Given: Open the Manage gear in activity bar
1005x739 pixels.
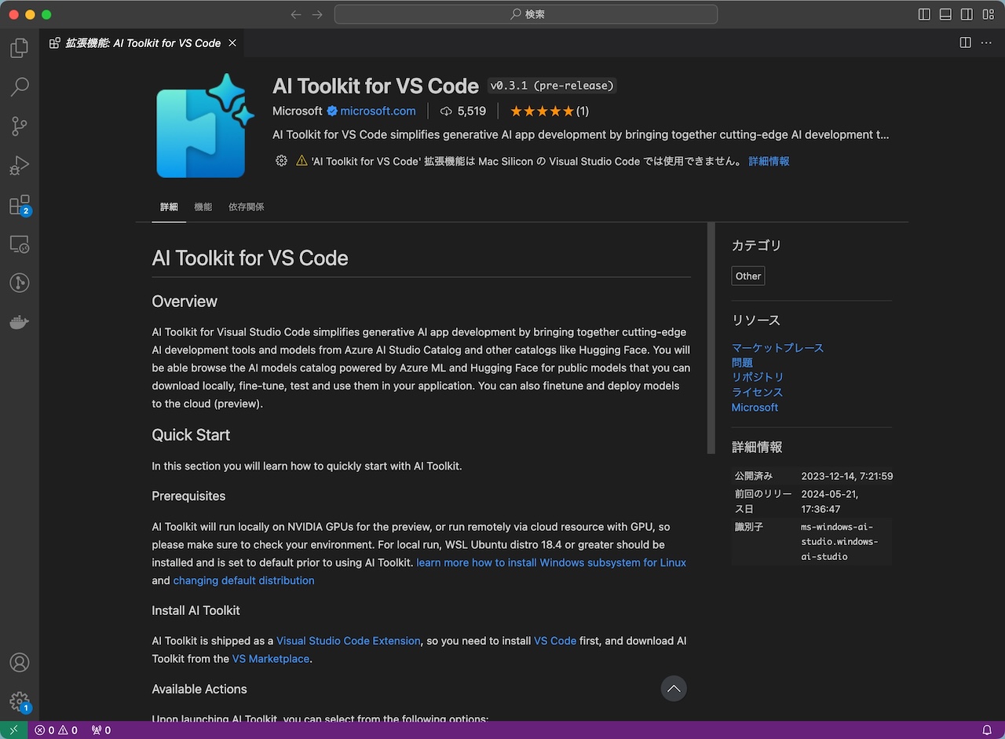Looking at the screenshot, I should click(19, 701).
